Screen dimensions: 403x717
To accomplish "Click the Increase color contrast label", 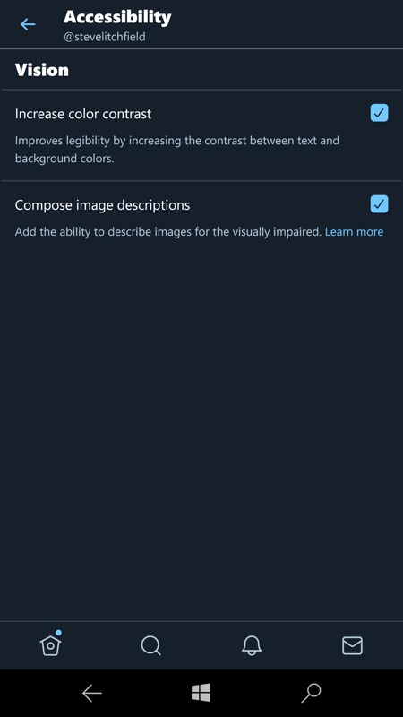I will point(83,114).
